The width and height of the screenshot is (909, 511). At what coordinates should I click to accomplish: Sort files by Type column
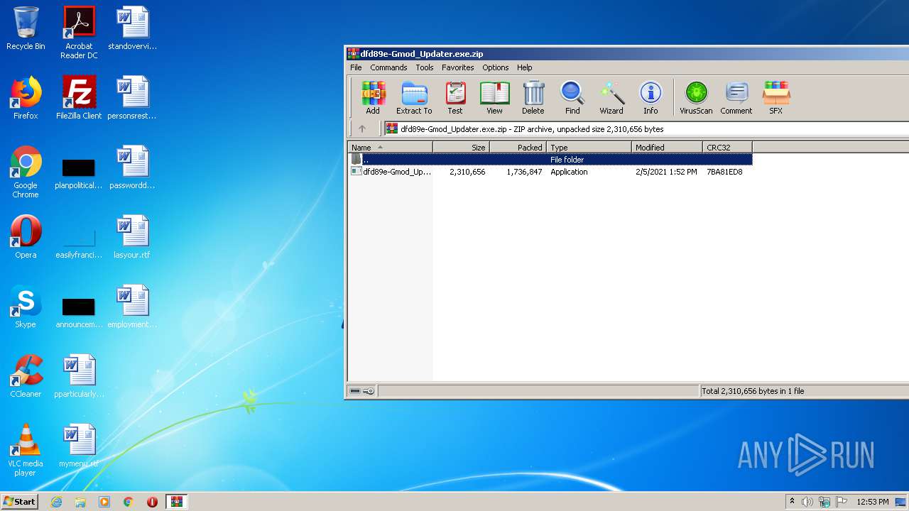tap(589, 147)
